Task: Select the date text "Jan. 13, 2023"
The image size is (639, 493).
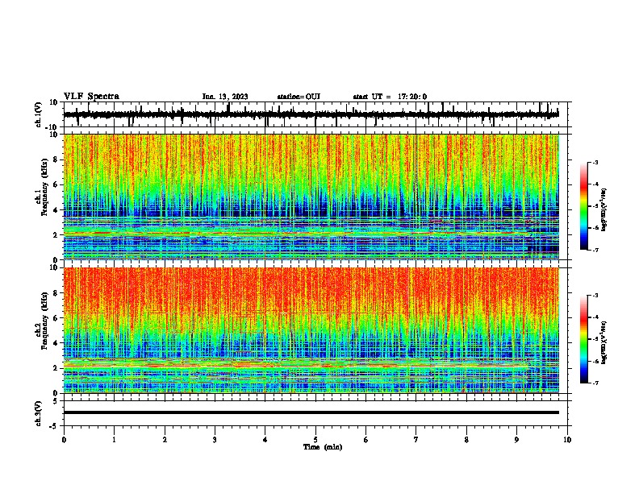Action: (225, 97)
